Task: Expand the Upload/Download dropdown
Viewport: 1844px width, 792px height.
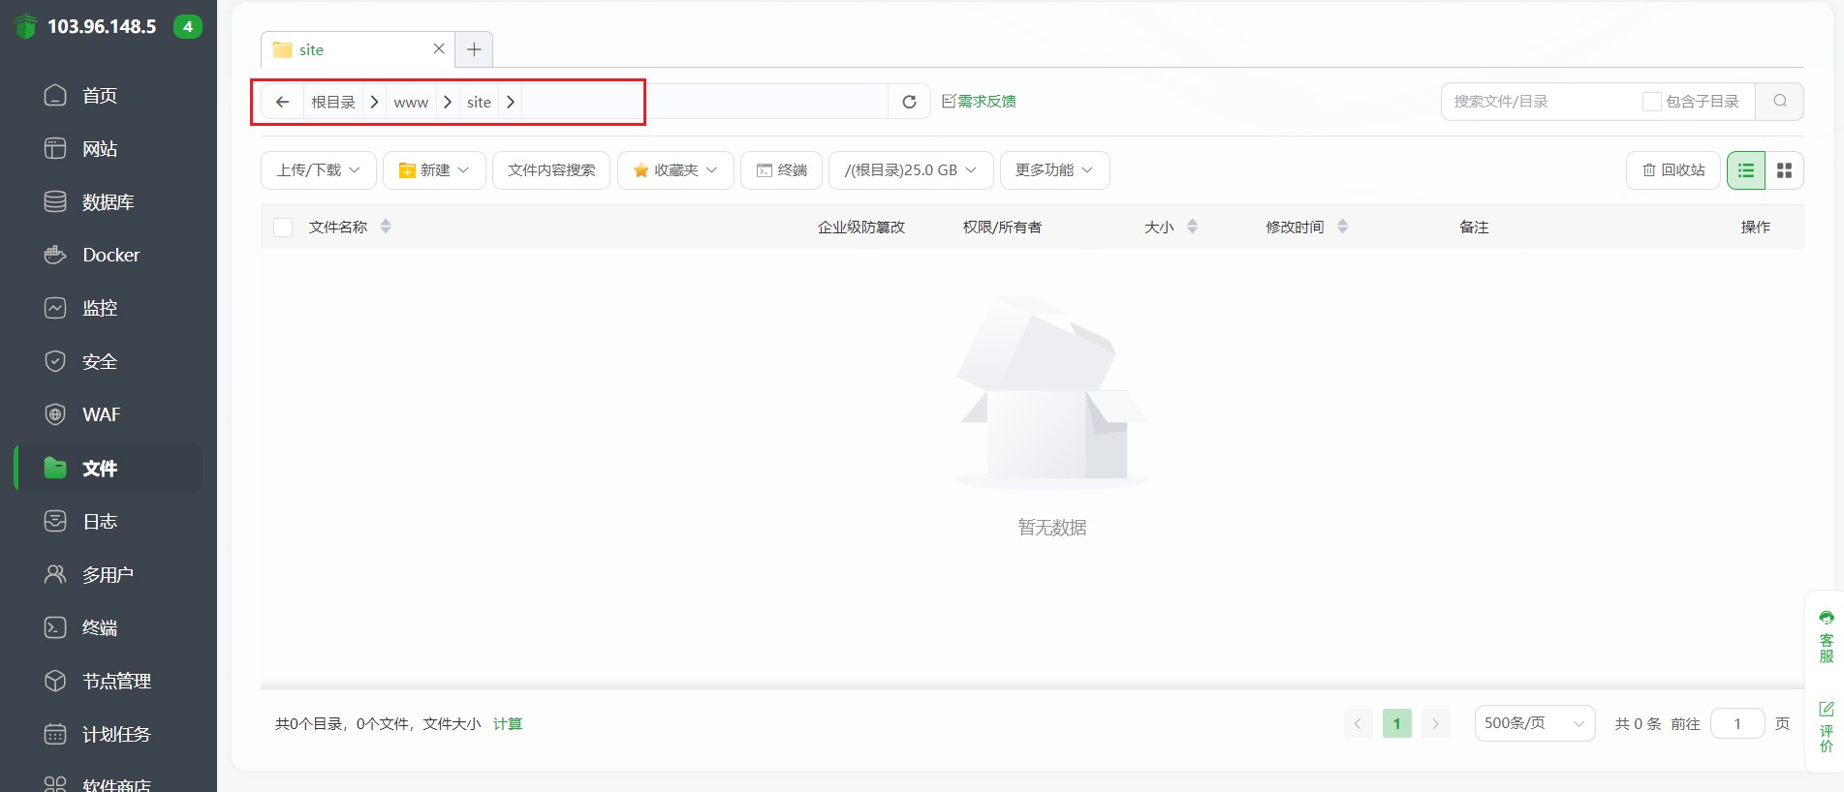Action: [318, 170]
